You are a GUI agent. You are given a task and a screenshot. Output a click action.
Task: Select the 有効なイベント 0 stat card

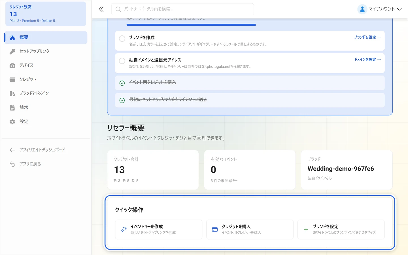pyautogui.click(x=250, y=170)
